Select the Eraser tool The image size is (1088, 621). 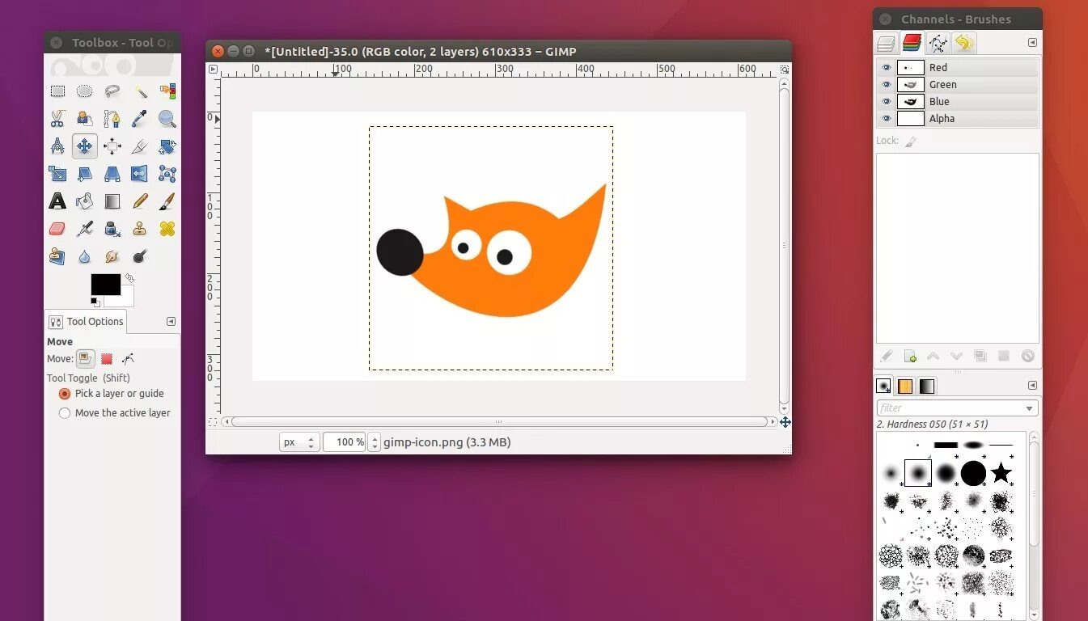pyautogui.click(x=57, y=229)
